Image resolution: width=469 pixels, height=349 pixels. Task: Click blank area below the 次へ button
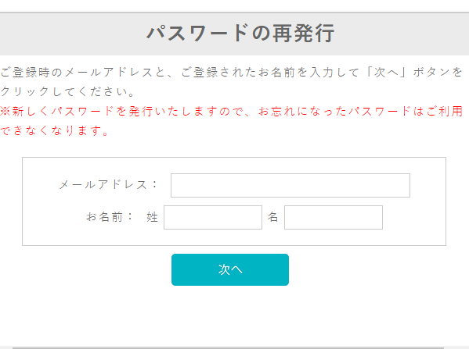point(230,315)
